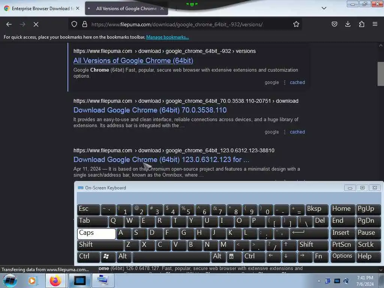
Task: Open the Firefox hamburger menu
Action: tap(375, 24)
